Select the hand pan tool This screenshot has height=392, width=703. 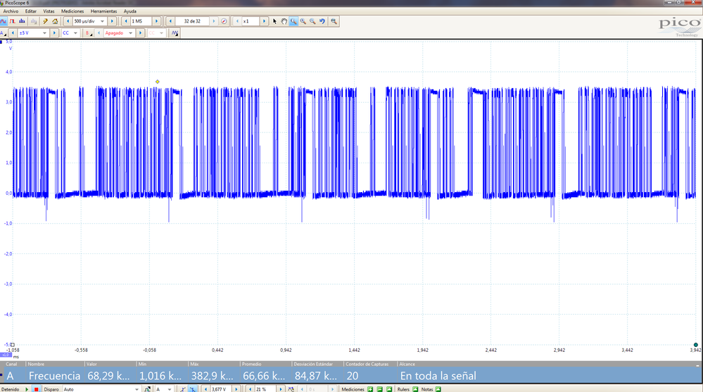[284, 21]
